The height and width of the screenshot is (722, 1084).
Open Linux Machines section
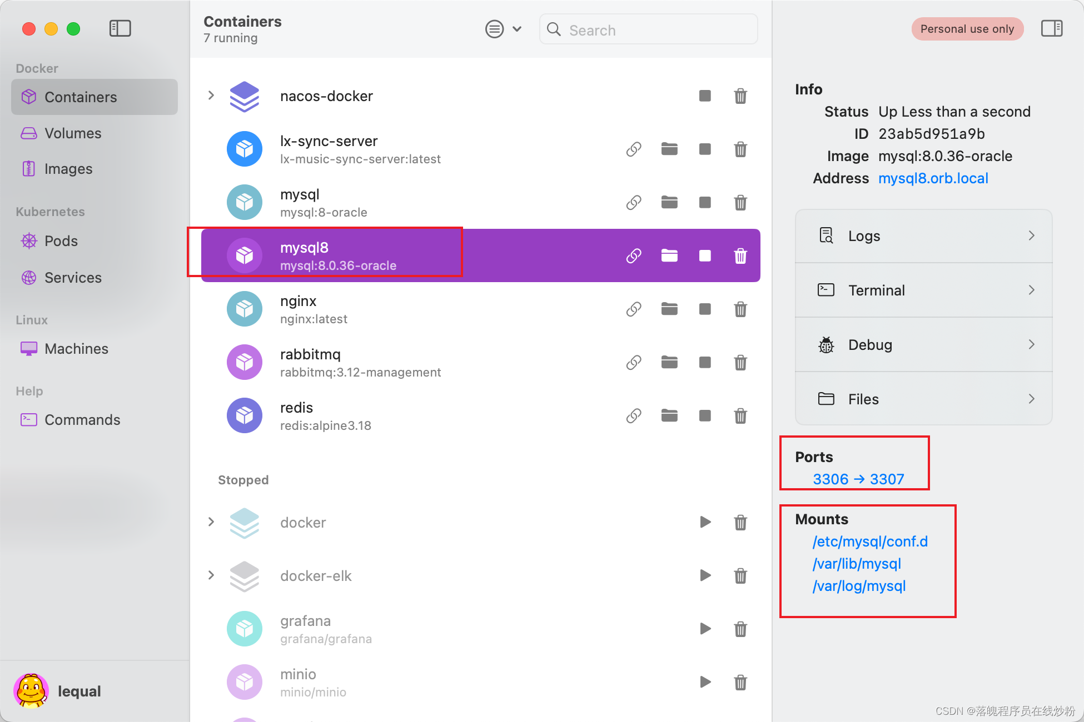click(x=95, y=349)
